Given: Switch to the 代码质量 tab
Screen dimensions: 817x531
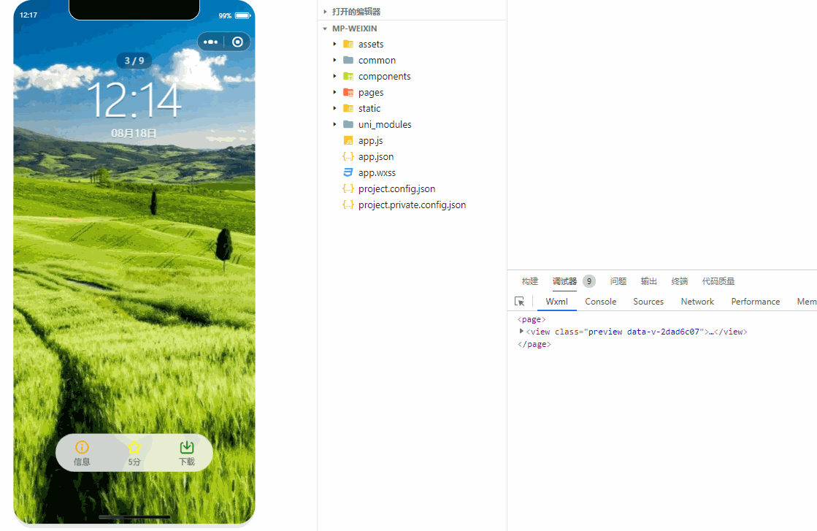Looking at the screenshot, I should [718, 281].
